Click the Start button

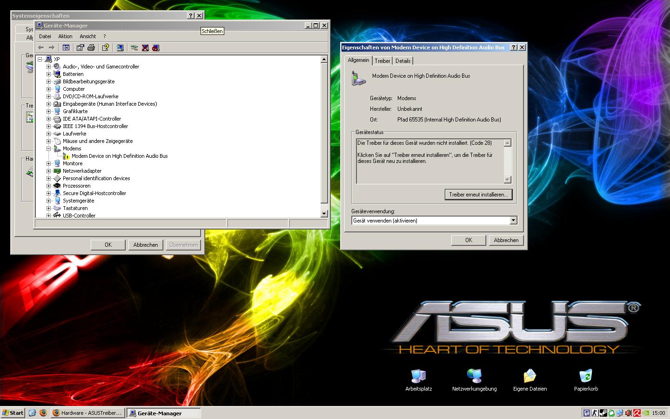[13, 412]
